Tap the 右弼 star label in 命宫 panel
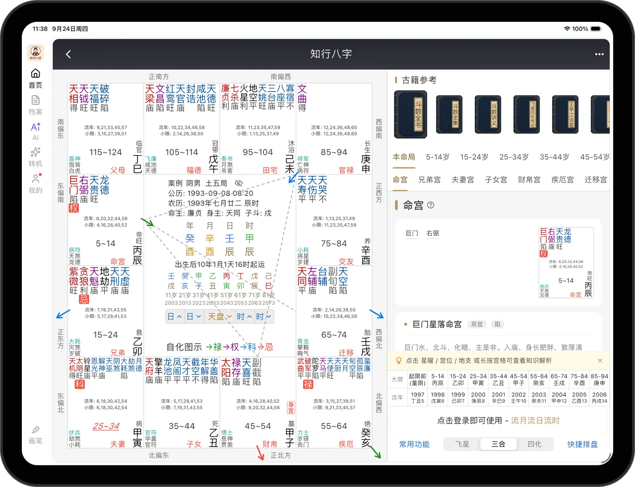This screenshot has width=635, height=487. pos(433,233)
